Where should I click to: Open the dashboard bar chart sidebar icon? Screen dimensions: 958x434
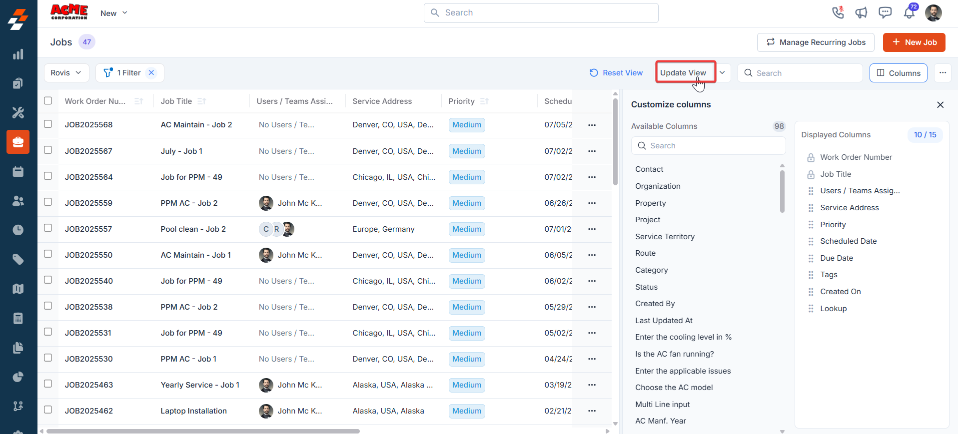click(x=18, y=54)
